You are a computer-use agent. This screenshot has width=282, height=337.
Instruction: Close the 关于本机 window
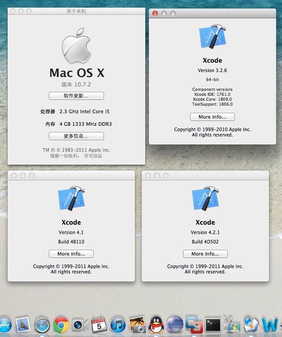tap(13, 11)
